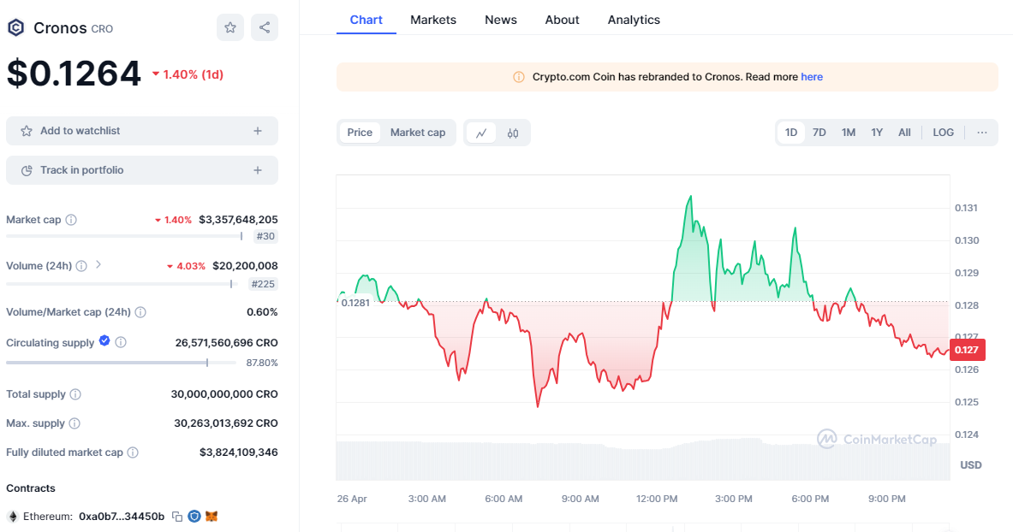1013x532 pixels.
Task: Click the 1.40% (1d) change indicator
Action: click(188, 74)
